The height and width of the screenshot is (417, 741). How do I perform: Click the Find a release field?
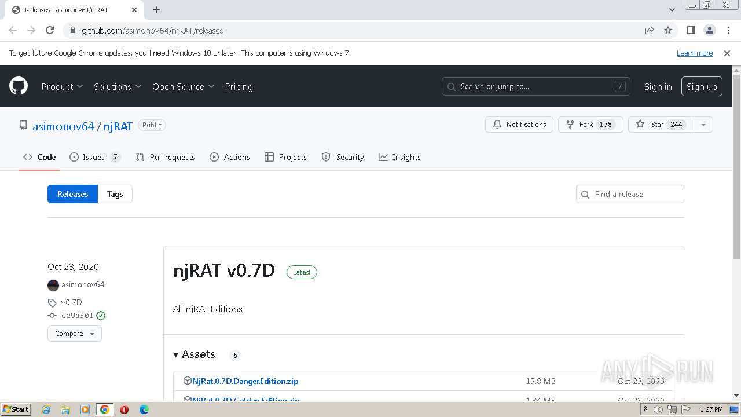point(630,194)
